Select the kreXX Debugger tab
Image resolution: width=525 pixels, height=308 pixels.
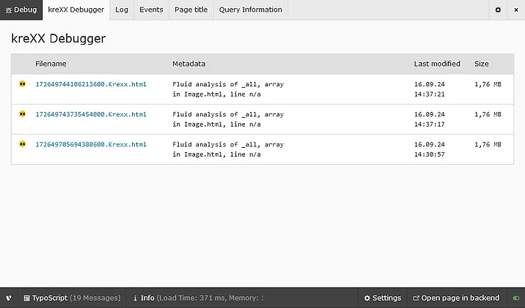coord(76,10)
